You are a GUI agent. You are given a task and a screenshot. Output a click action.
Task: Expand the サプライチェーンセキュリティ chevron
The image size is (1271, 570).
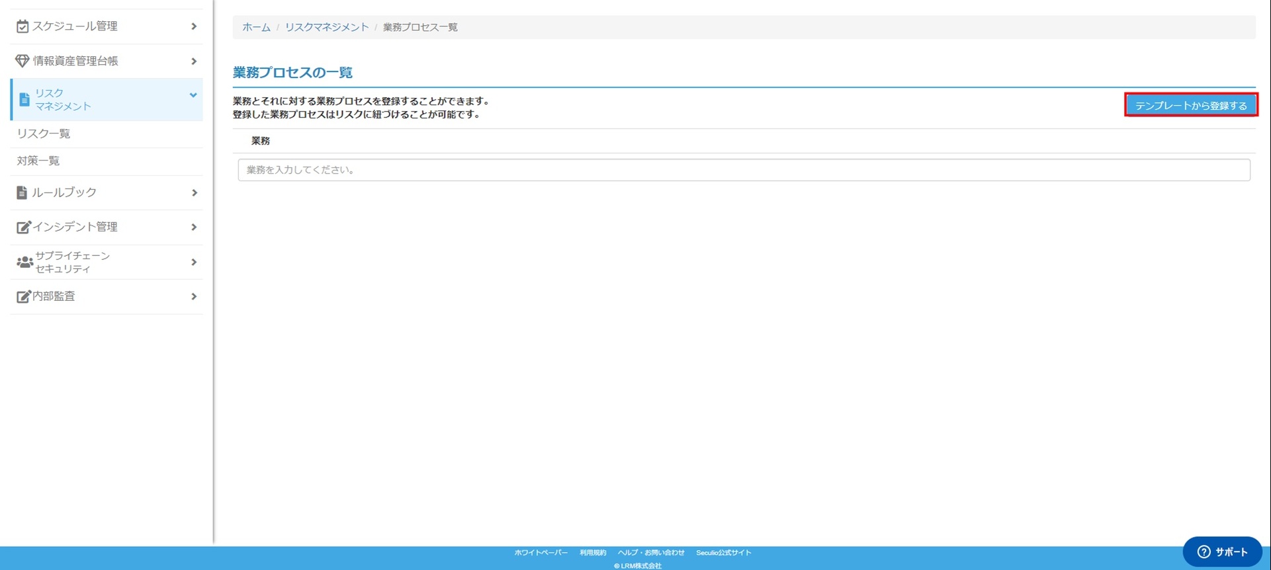click(x=194, y=262)
